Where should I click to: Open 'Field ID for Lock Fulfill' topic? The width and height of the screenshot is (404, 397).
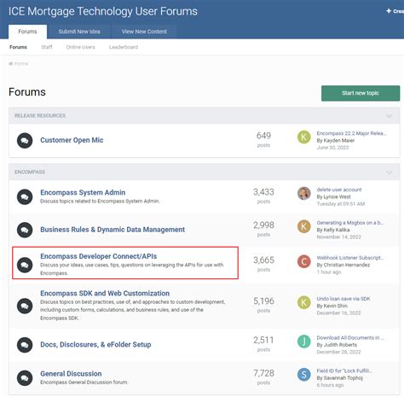pos(344,371)
